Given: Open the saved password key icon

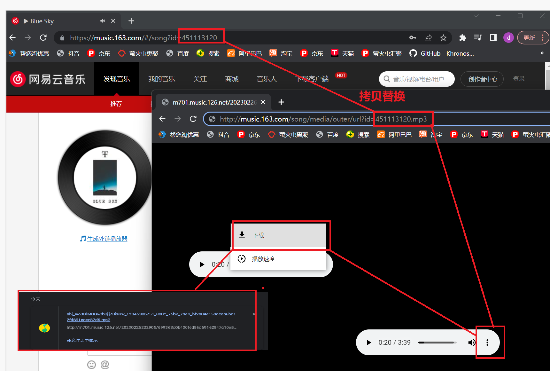Looking at the screenshot, I should tap(413, 38).
